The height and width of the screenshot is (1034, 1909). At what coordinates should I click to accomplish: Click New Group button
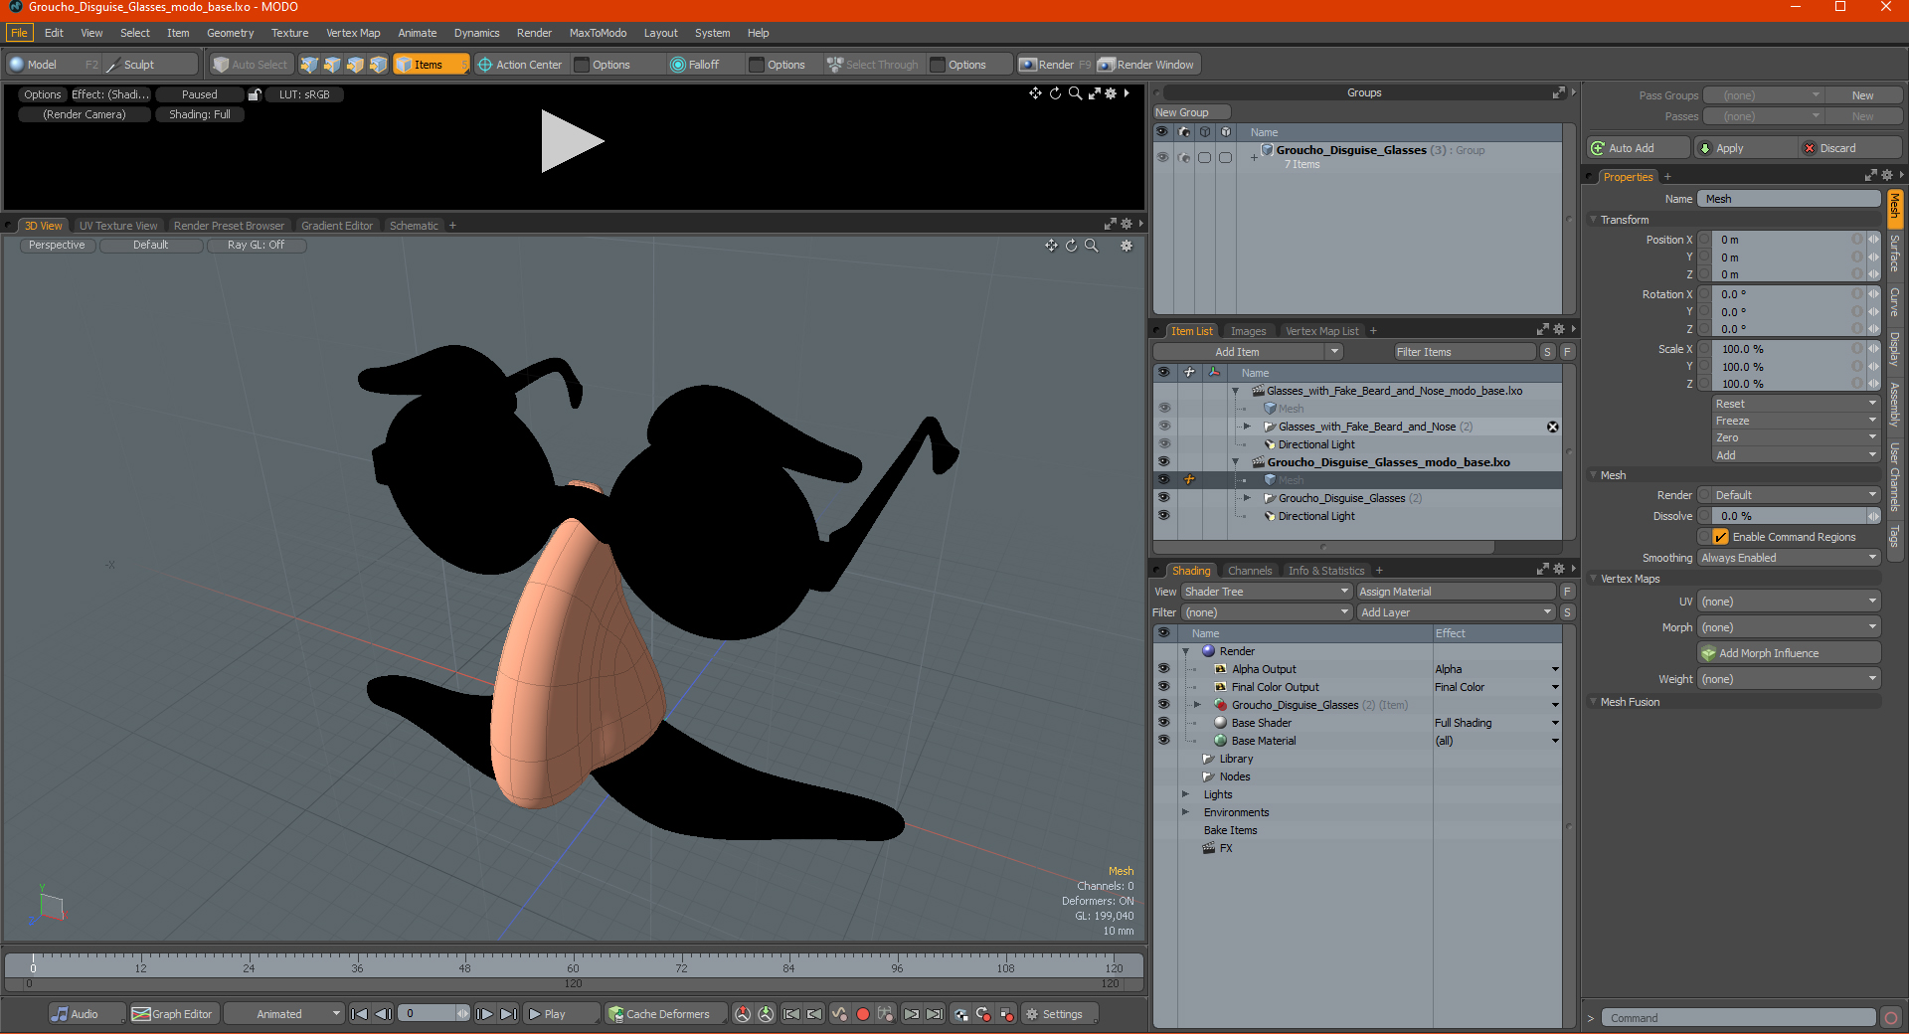pyautogui.click(x=1190, y=112)
